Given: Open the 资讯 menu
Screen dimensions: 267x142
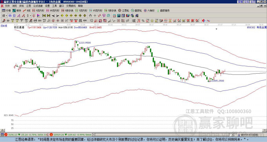Looking at the screenshot, I should click(x=21, y=6).
